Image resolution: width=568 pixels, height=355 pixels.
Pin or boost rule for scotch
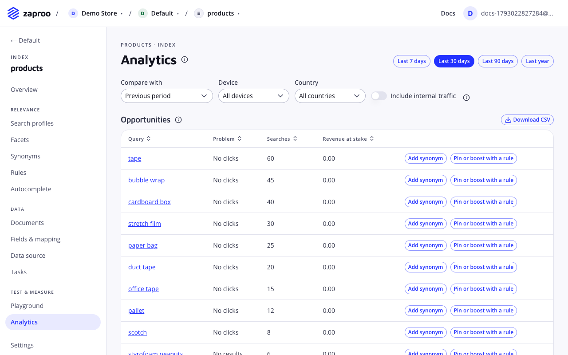pos(484,332)
